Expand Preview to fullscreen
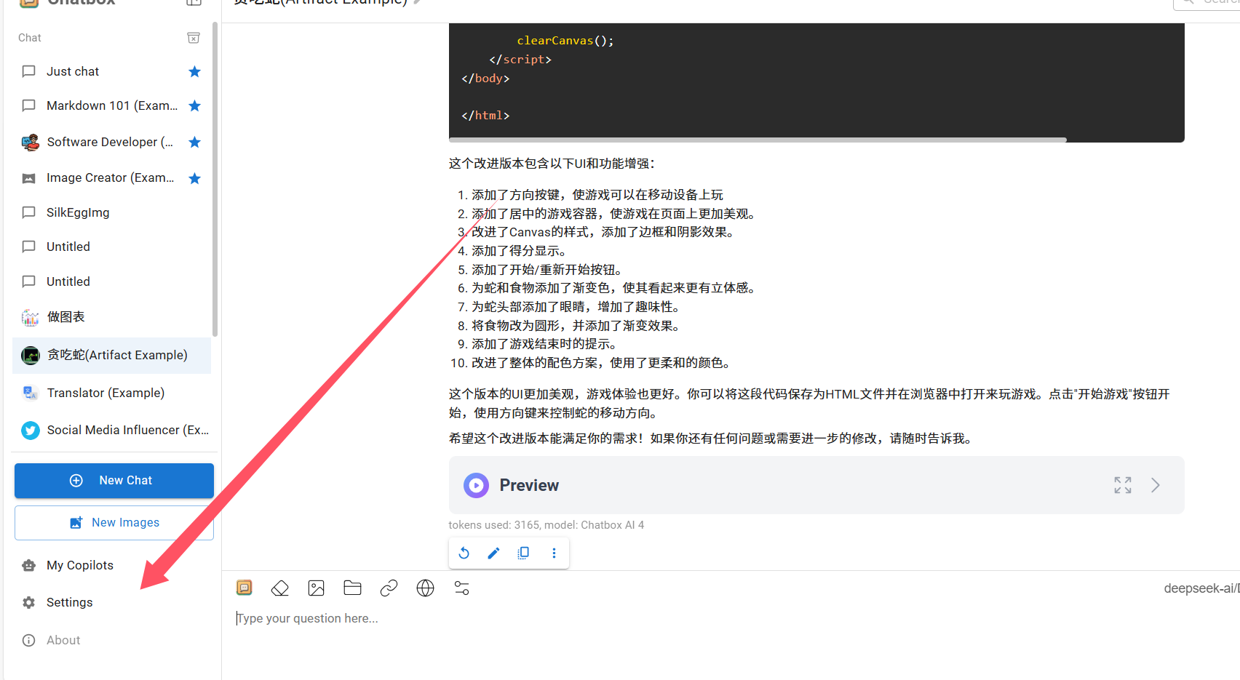1240x680 pixels. [1123, 485]
